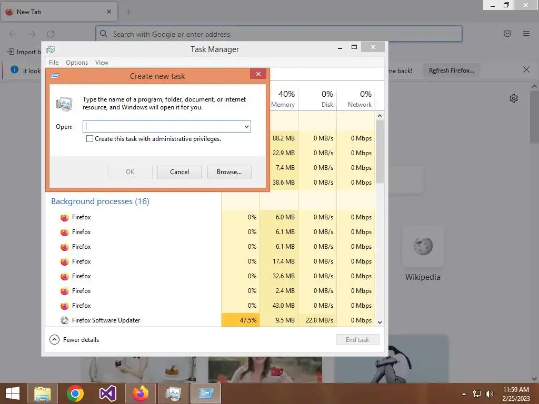
Task: Open Visual Studio from the taskbar
Action: pyautogui.click(x=107, y=393)
